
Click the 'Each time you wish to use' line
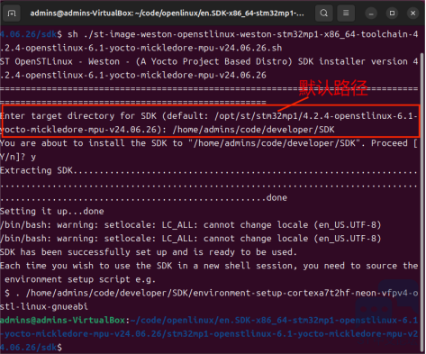(209, 266)
